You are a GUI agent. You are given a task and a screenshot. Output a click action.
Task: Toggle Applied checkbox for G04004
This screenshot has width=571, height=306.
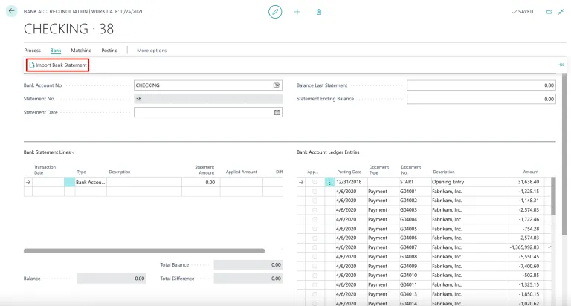[314, 219]
